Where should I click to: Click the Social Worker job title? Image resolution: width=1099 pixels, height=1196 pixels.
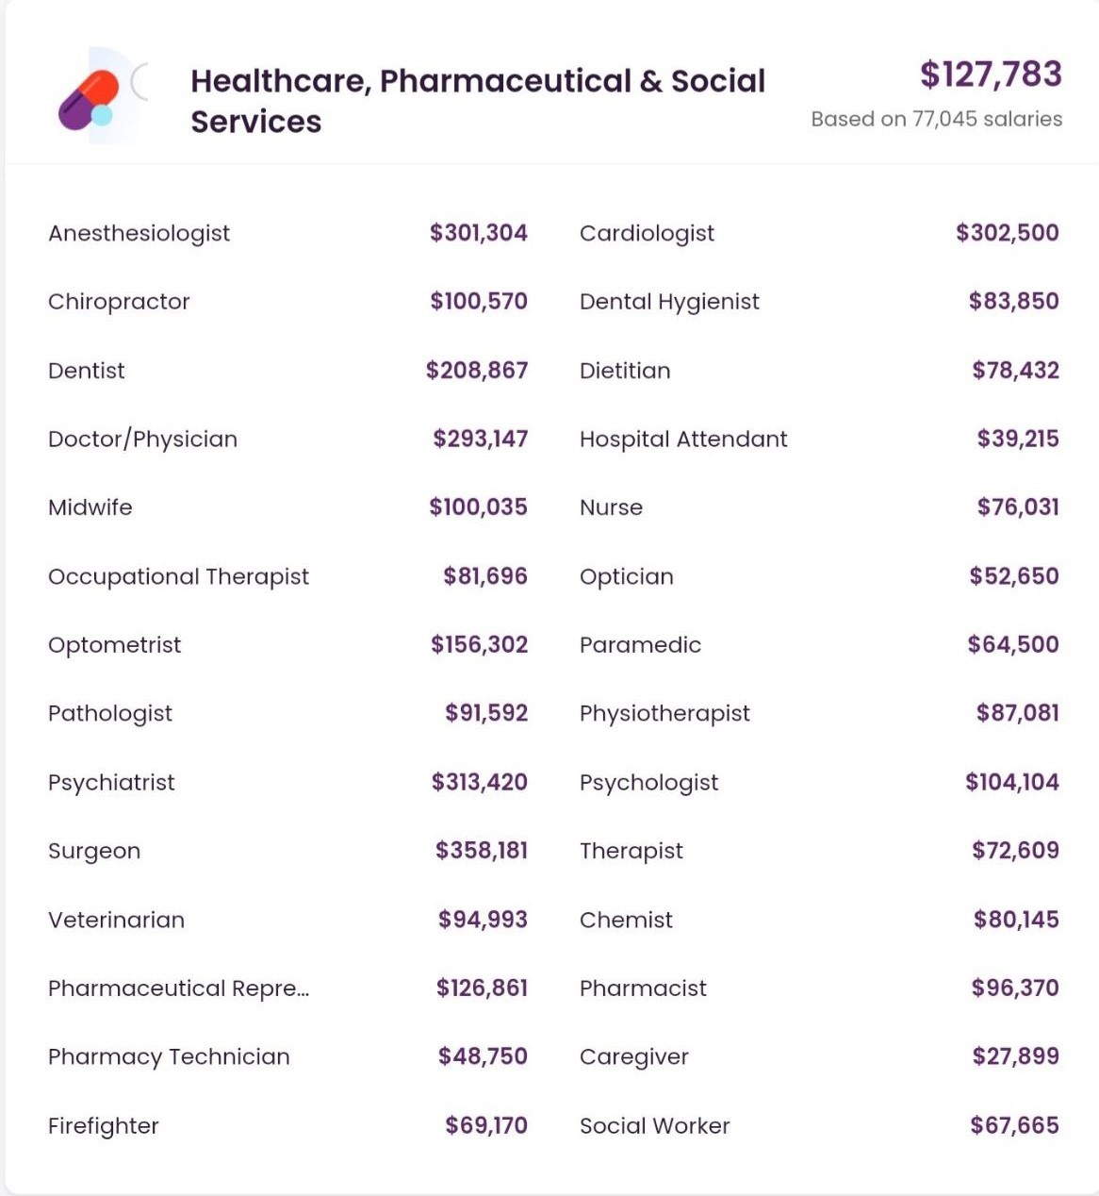pyautogui.click(x=654, y=1126)
